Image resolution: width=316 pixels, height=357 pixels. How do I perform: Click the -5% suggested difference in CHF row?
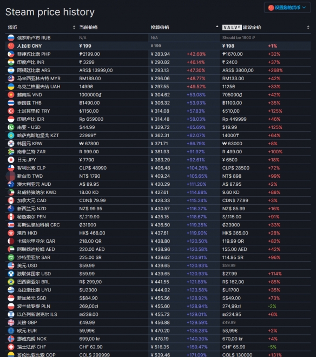coord(272,347)
